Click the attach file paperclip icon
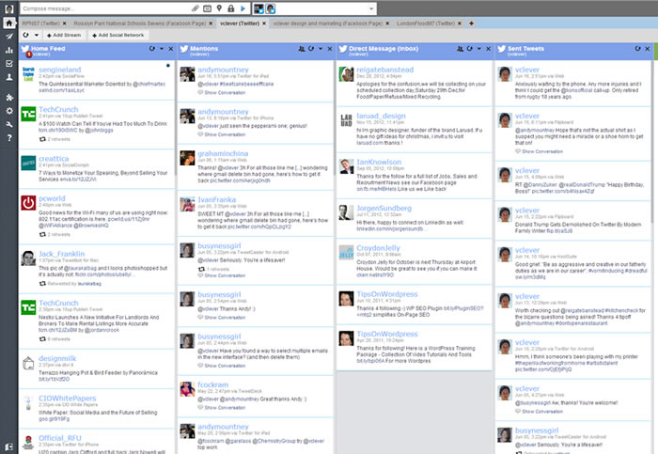Screen dimensions: 658x454 [x=196, y=8]
